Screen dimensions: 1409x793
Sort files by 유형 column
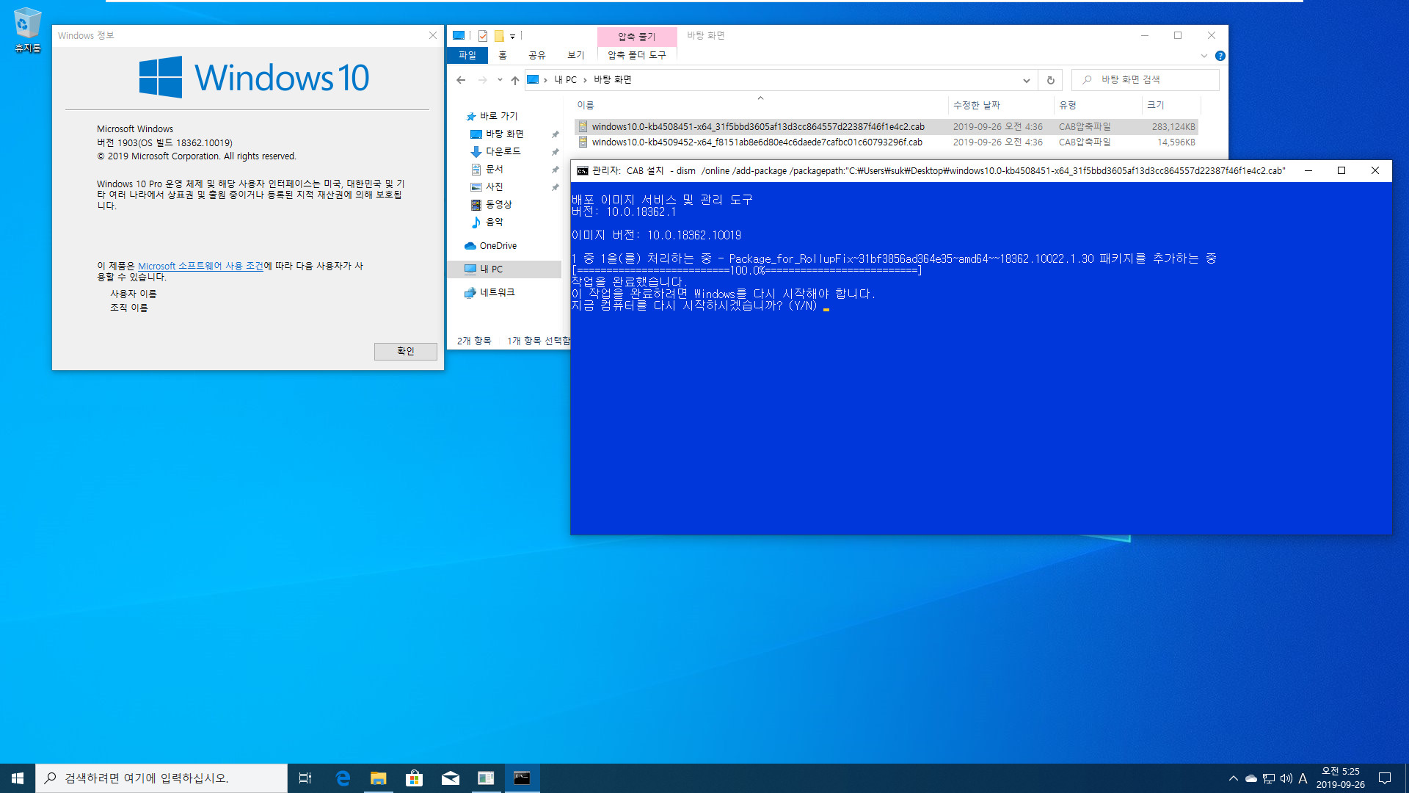click(1098, 105)
